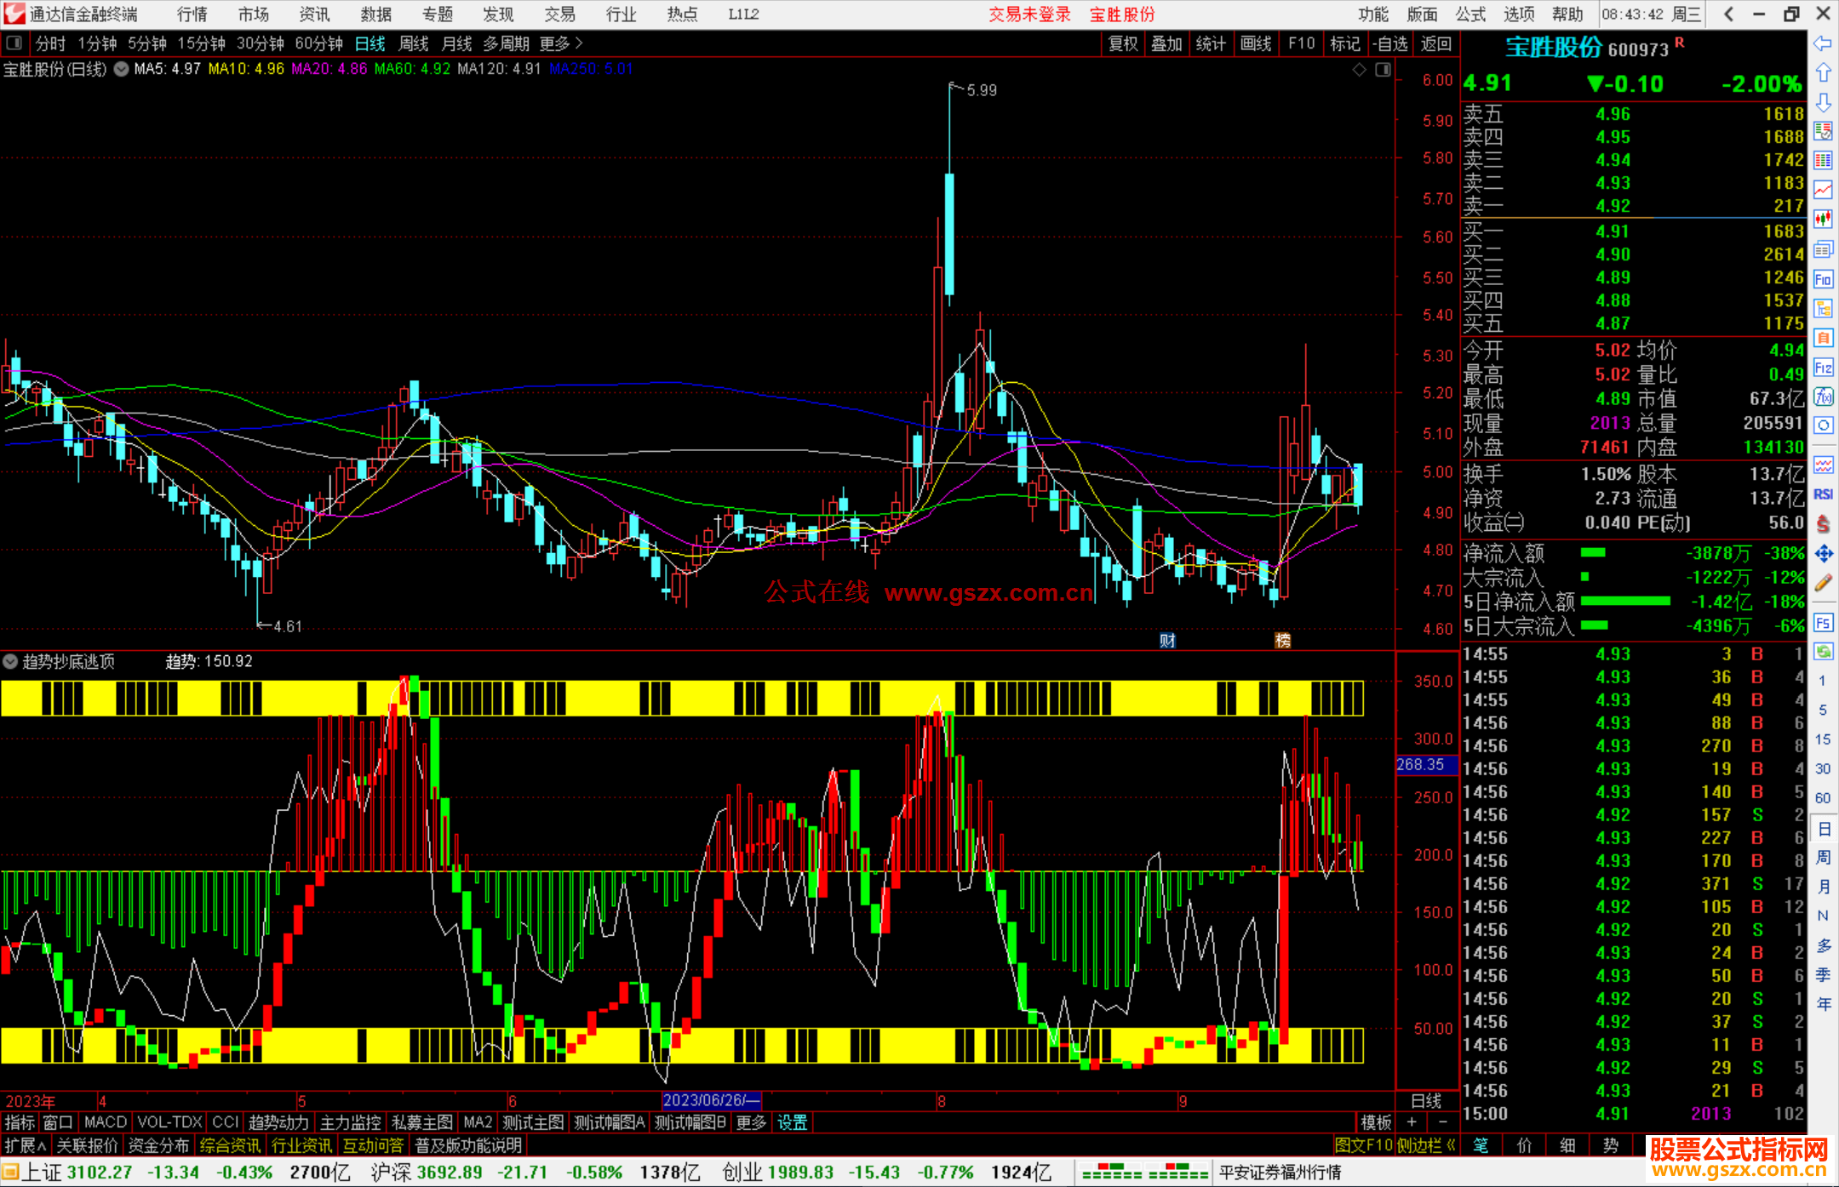Open 图文F10 link

pos(1364,1145)
